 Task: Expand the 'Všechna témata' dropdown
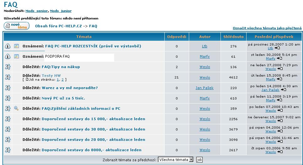(x=191, y=160)
